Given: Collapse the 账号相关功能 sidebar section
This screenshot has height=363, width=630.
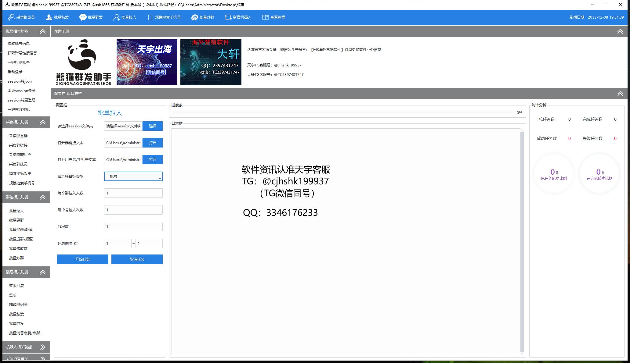Looking at the screenshot, I should [x=43, y=31].
